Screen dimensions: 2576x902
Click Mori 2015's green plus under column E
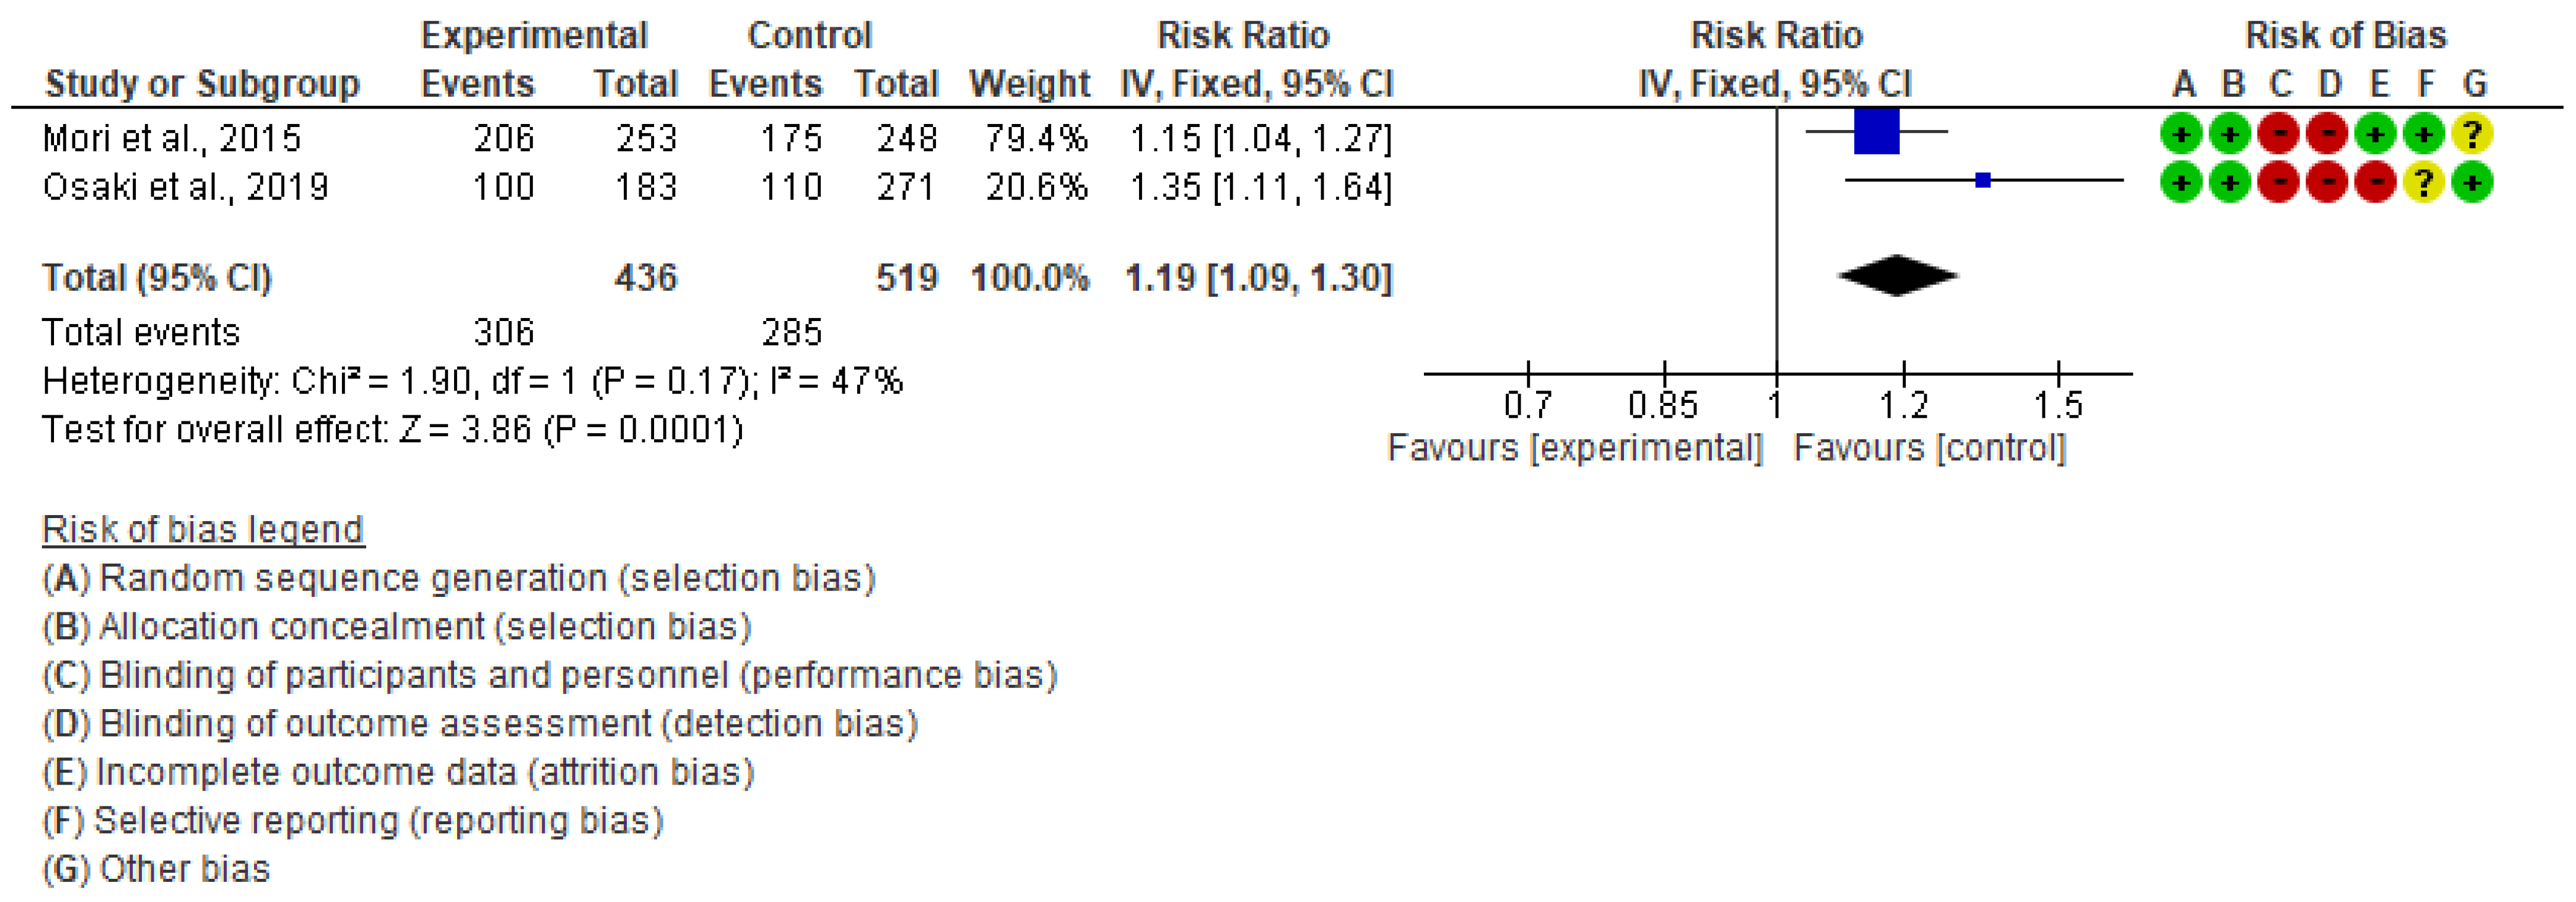2375,134
